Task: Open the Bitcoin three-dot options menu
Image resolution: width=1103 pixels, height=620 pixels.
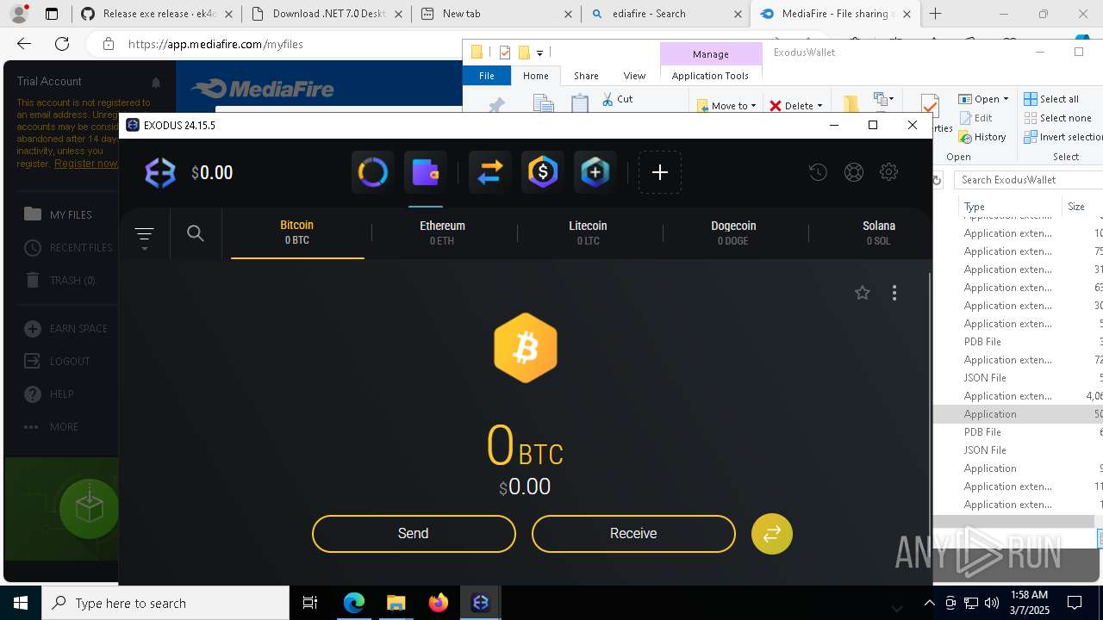Action: [x=894, y=293]
